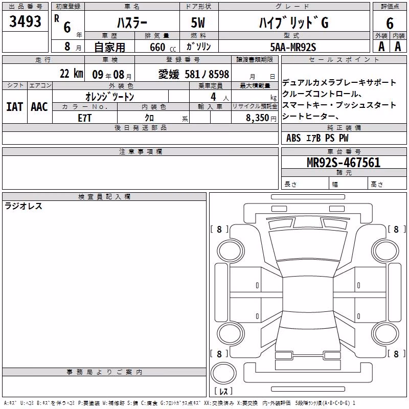Click シートヒーター sales point line
The width and height of the screenshot is (409, 409).
point(310,117)
